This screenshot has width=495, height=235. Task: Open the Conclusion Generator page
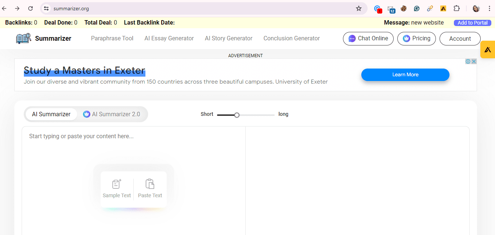pos(292,38)
